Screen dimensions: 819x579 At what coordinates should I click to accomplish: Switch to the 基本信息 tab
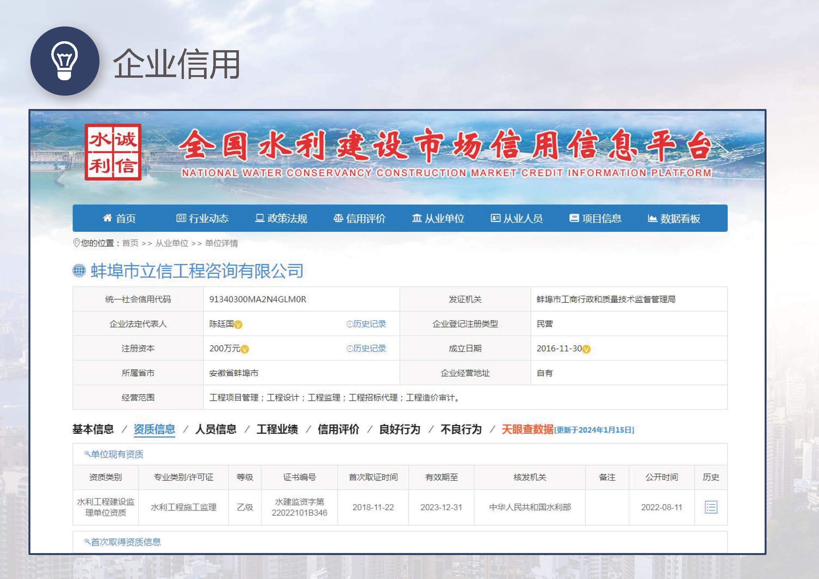tap(93, 429)
